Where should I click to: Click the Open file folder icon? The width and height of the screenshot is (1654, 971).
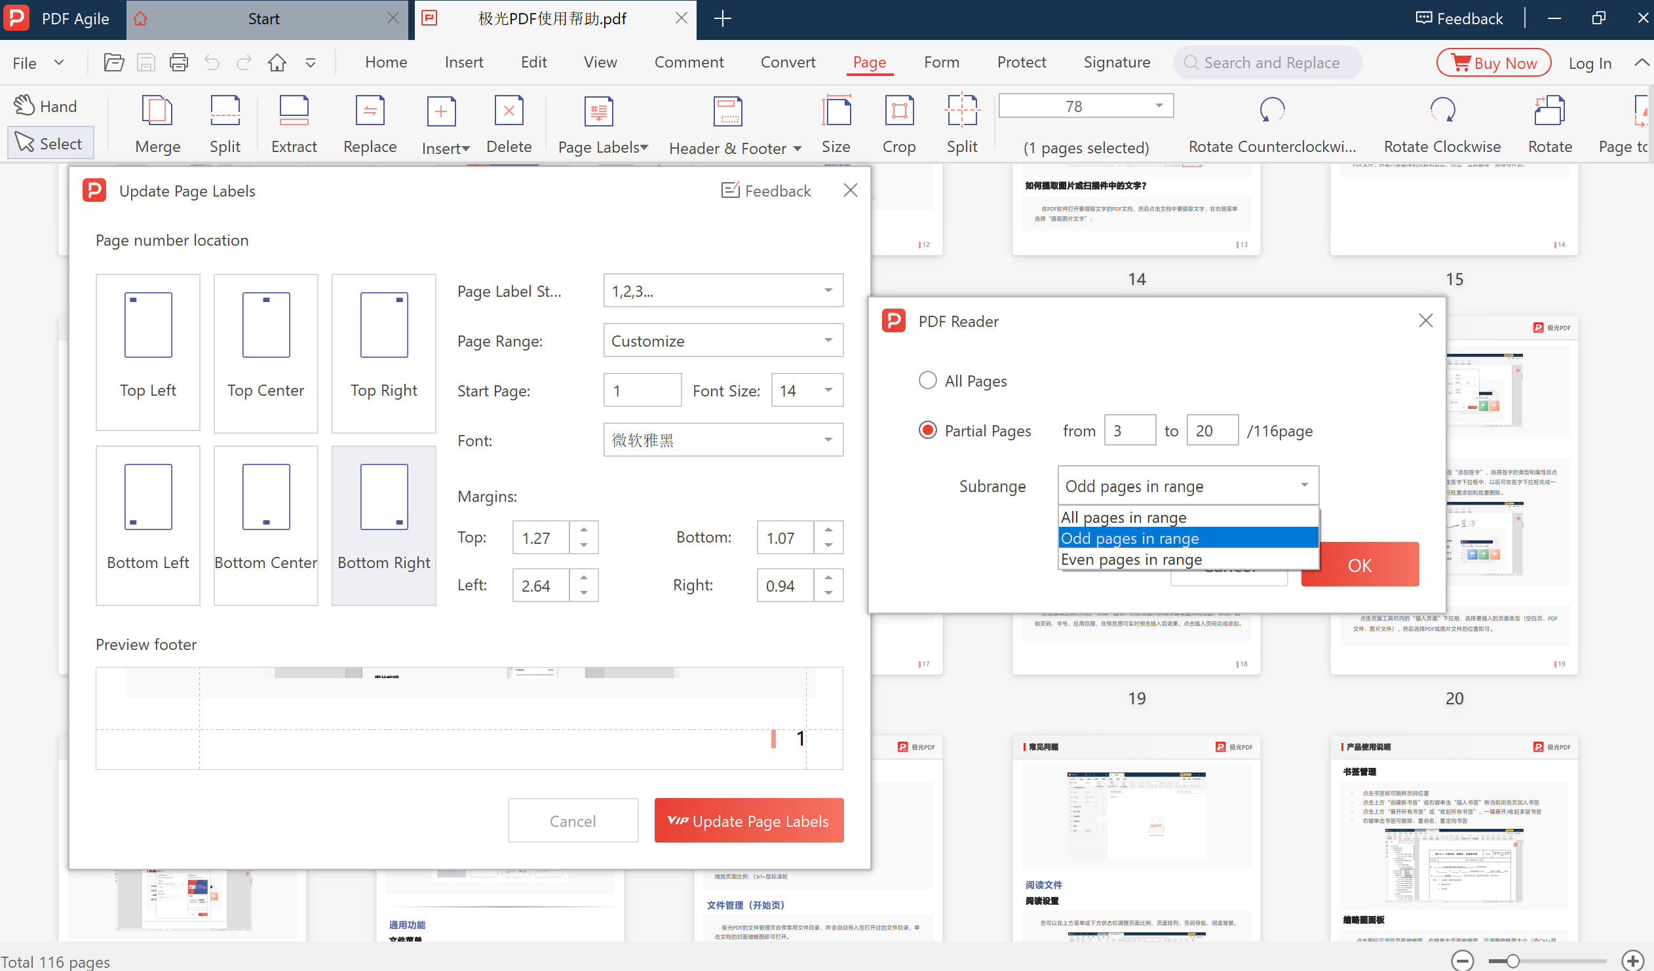(113, 62)
